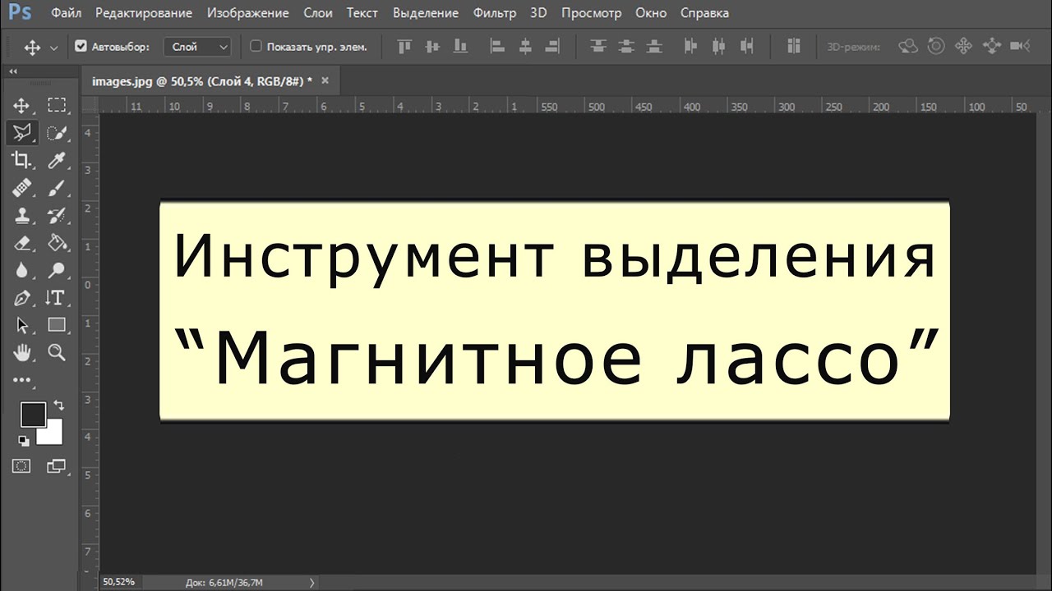Select the Eyedropper tool
This screenshot has width=1052, height=591.
point(57,160)
